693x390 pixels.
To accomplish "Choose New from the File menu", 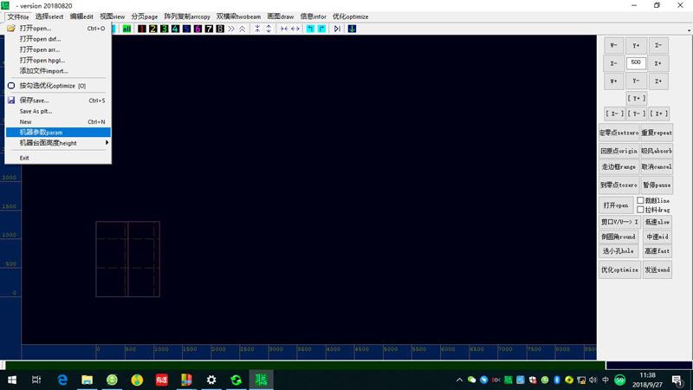I will (58, 121).
